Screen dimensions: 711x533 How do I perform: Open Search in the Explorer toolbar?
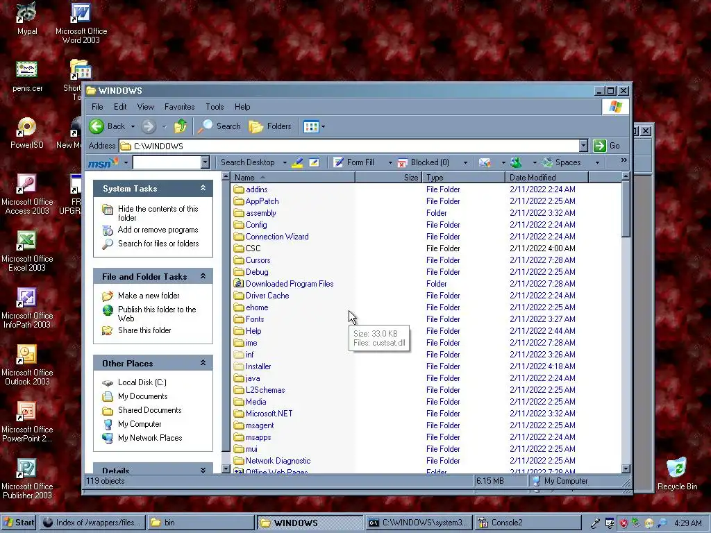click(x=219, y=126)
